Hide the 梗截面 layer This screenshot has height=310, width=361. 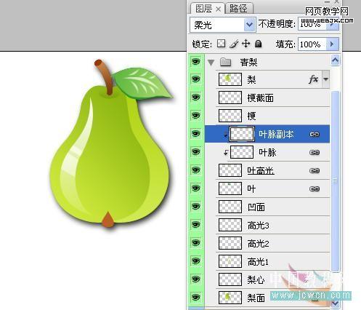(x=195, y=98)
